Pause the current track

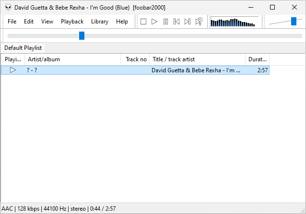coord(165,22)
